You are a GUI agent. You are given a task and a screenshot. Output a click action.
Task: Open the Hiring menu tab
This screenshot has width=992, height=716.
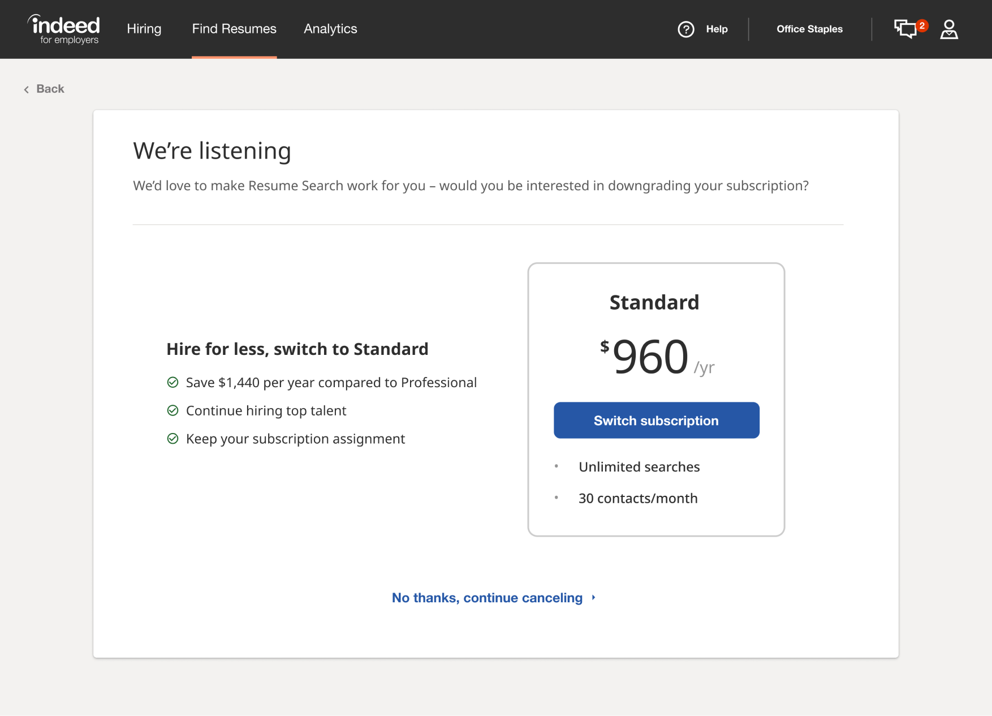point(144,29)
